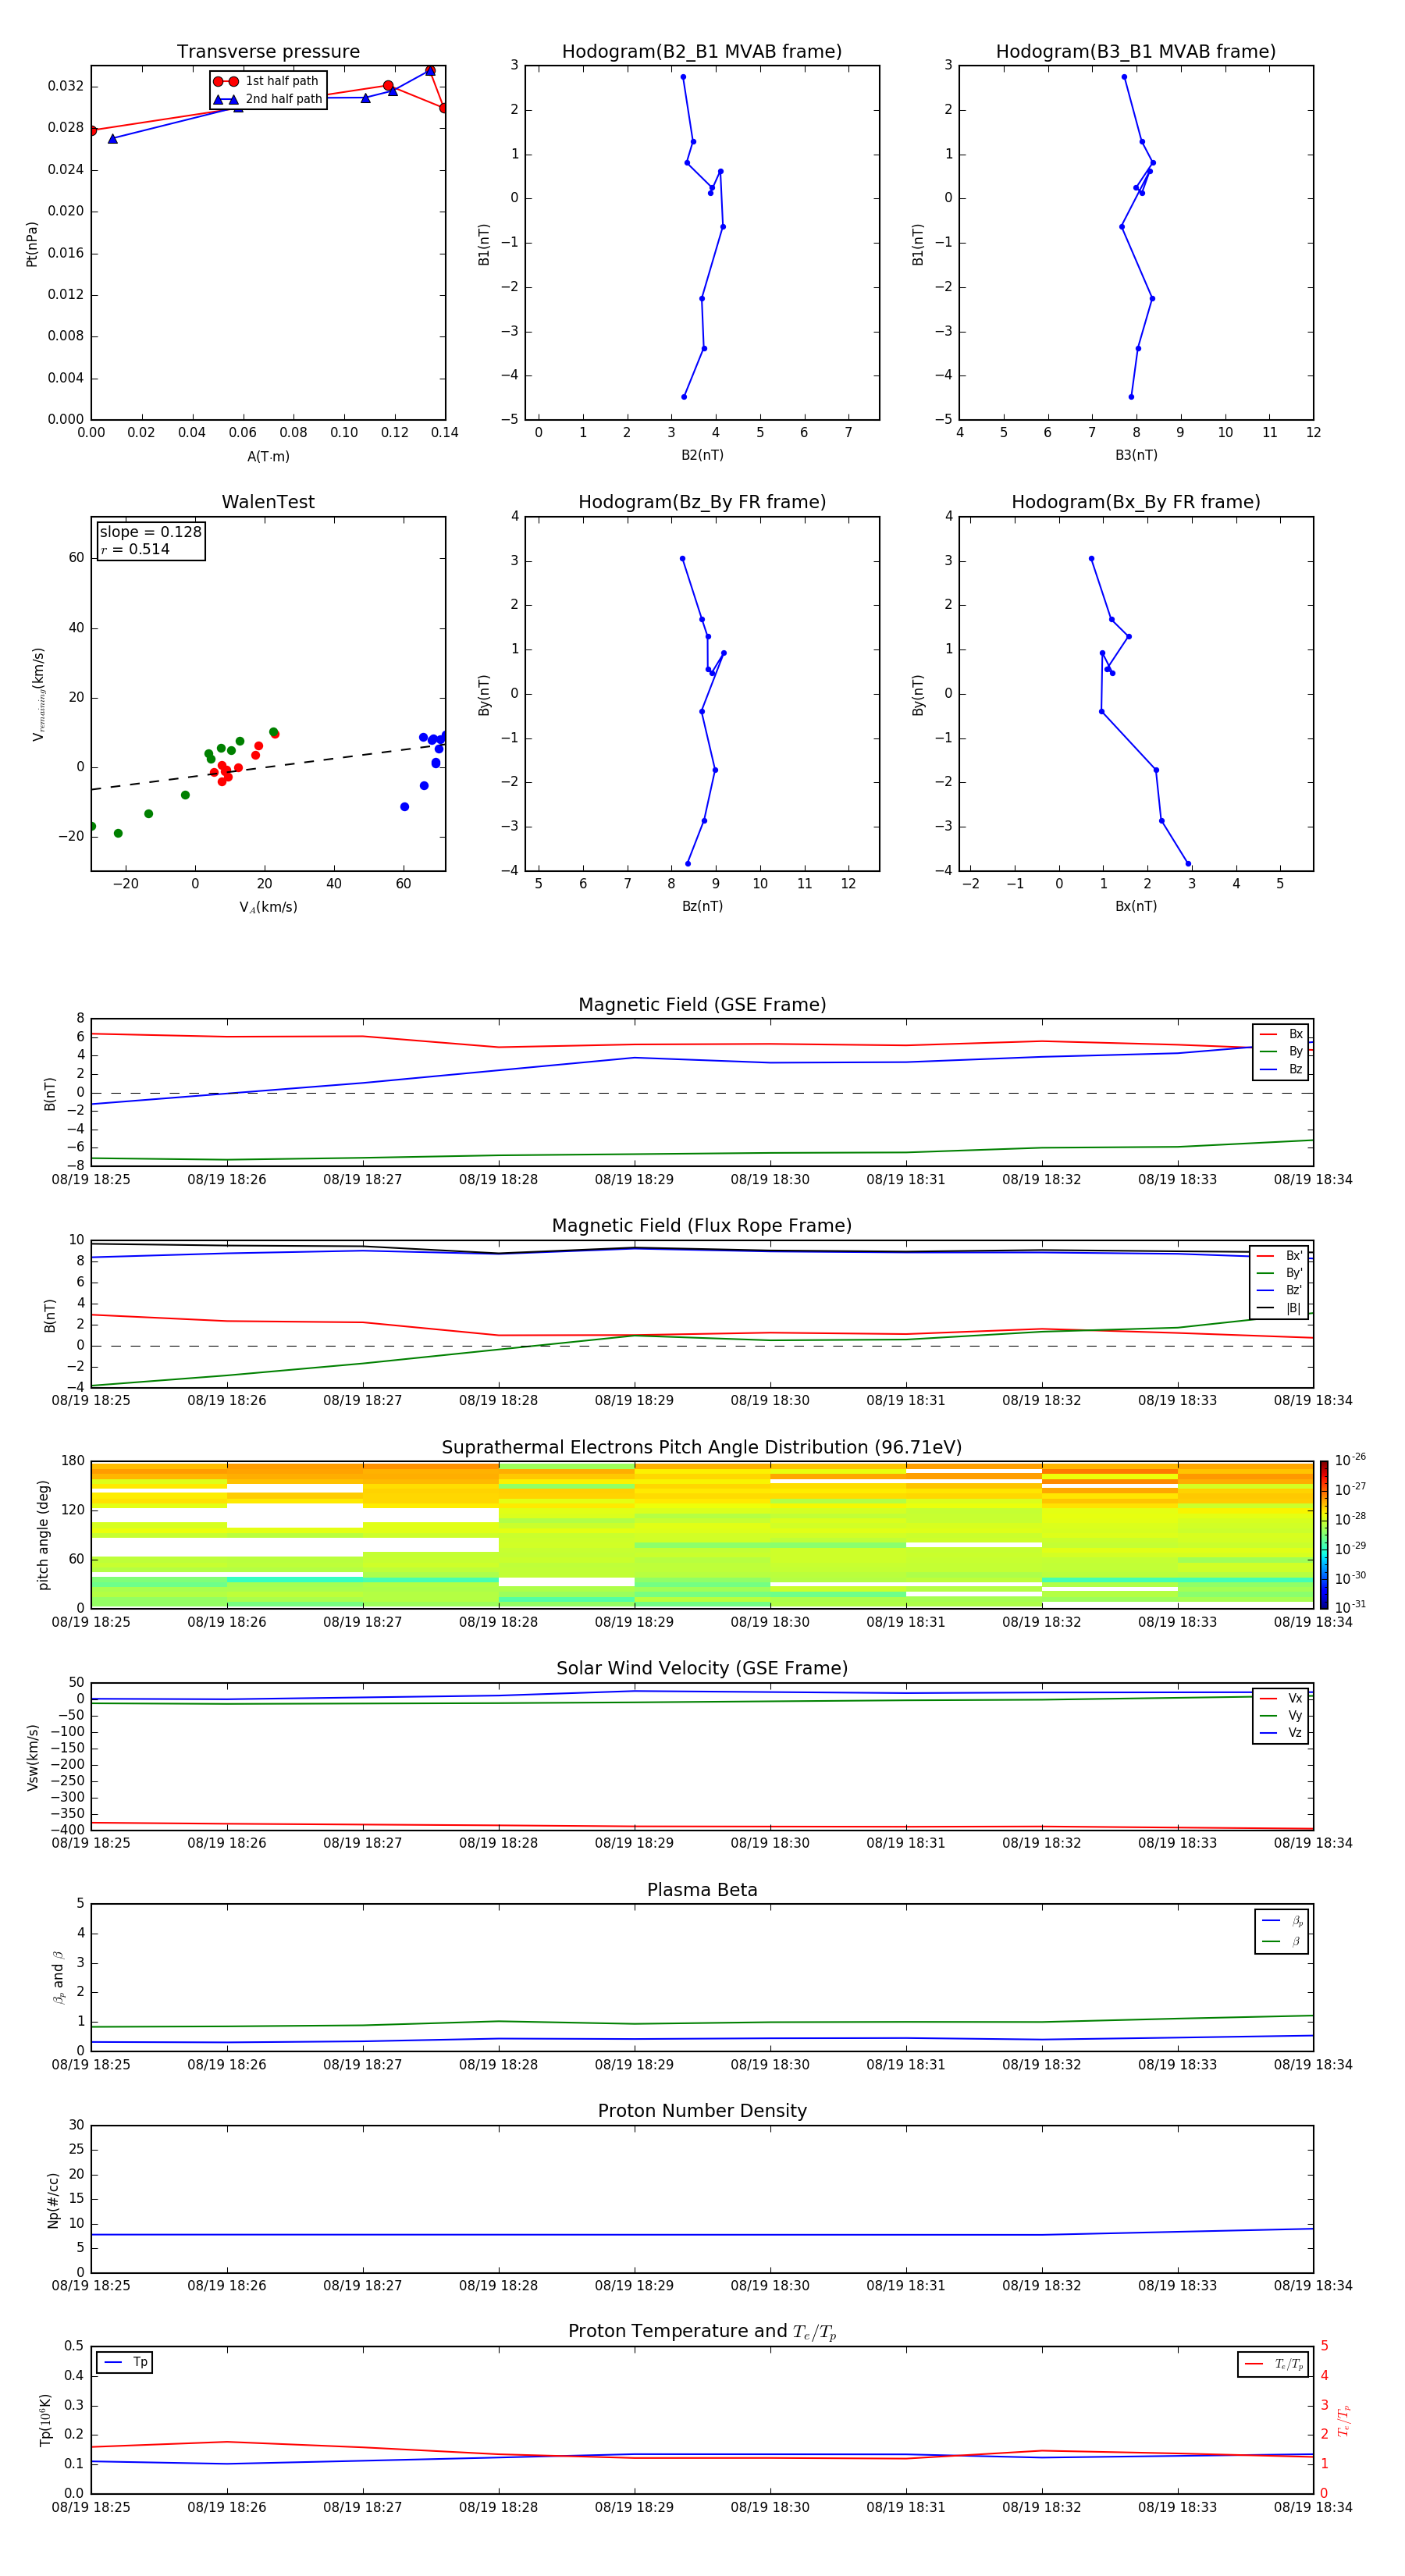Screen dimensions: 1405x2576
Task: Click the Transverse pressure plot title
Action: pos(268,52)
